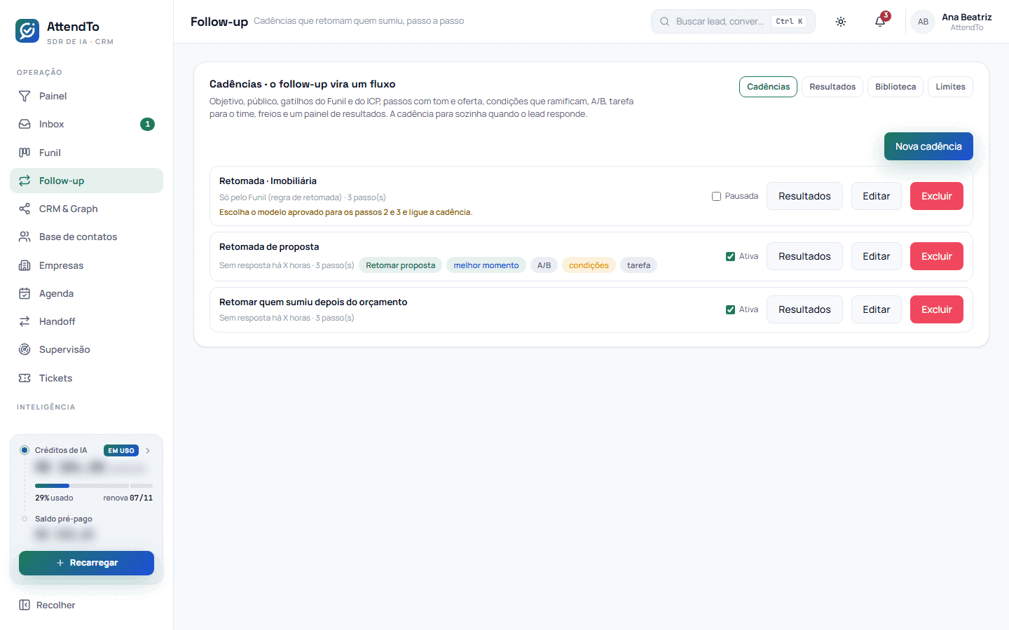Screen dimensions: 1009x630
Task: Click the EM USO badge
Action: click(x=121, y=451)
